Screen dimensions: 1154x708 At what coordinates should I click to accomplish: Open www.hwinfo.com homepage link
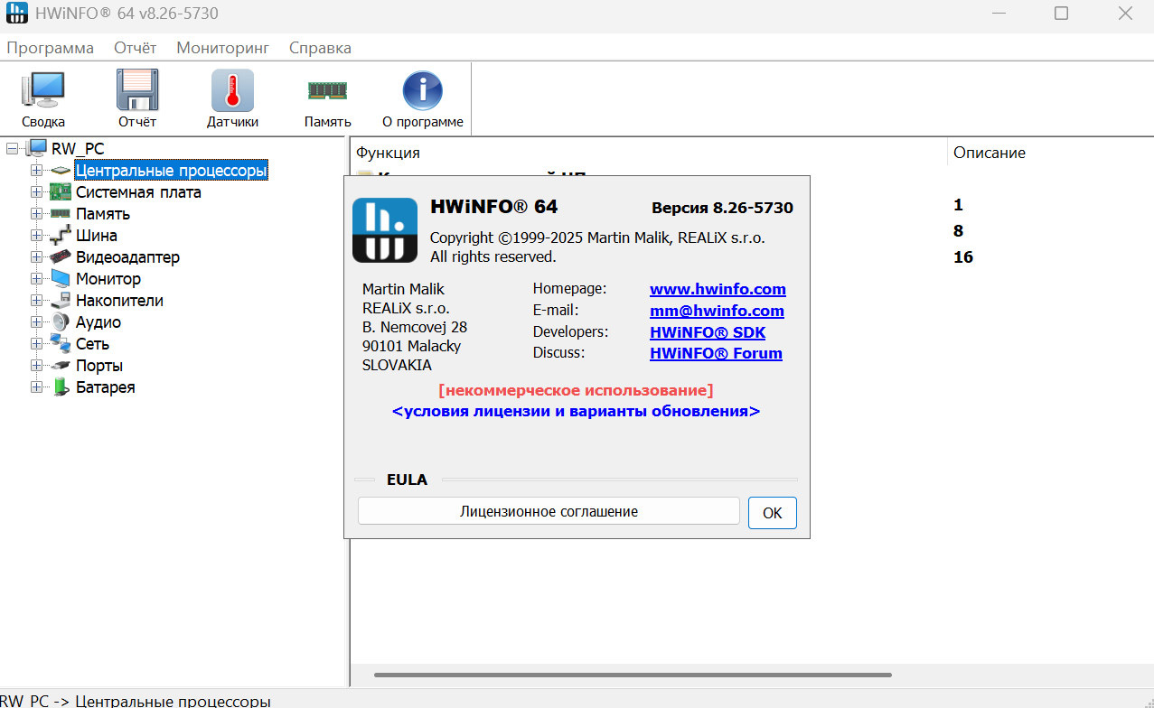click(x=718, y=289)
